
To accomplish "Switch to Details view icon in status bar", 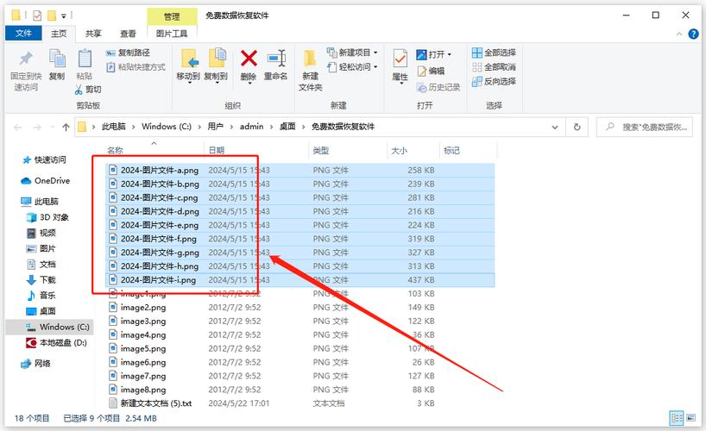I will (677, 418).
